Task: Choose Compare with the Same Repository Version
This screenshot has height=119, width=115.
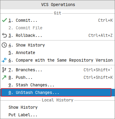Action: click(x=57, y=60)
